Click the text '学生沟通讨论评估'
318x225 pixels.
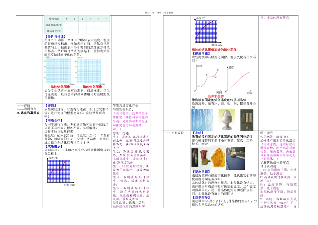[126, 105]
